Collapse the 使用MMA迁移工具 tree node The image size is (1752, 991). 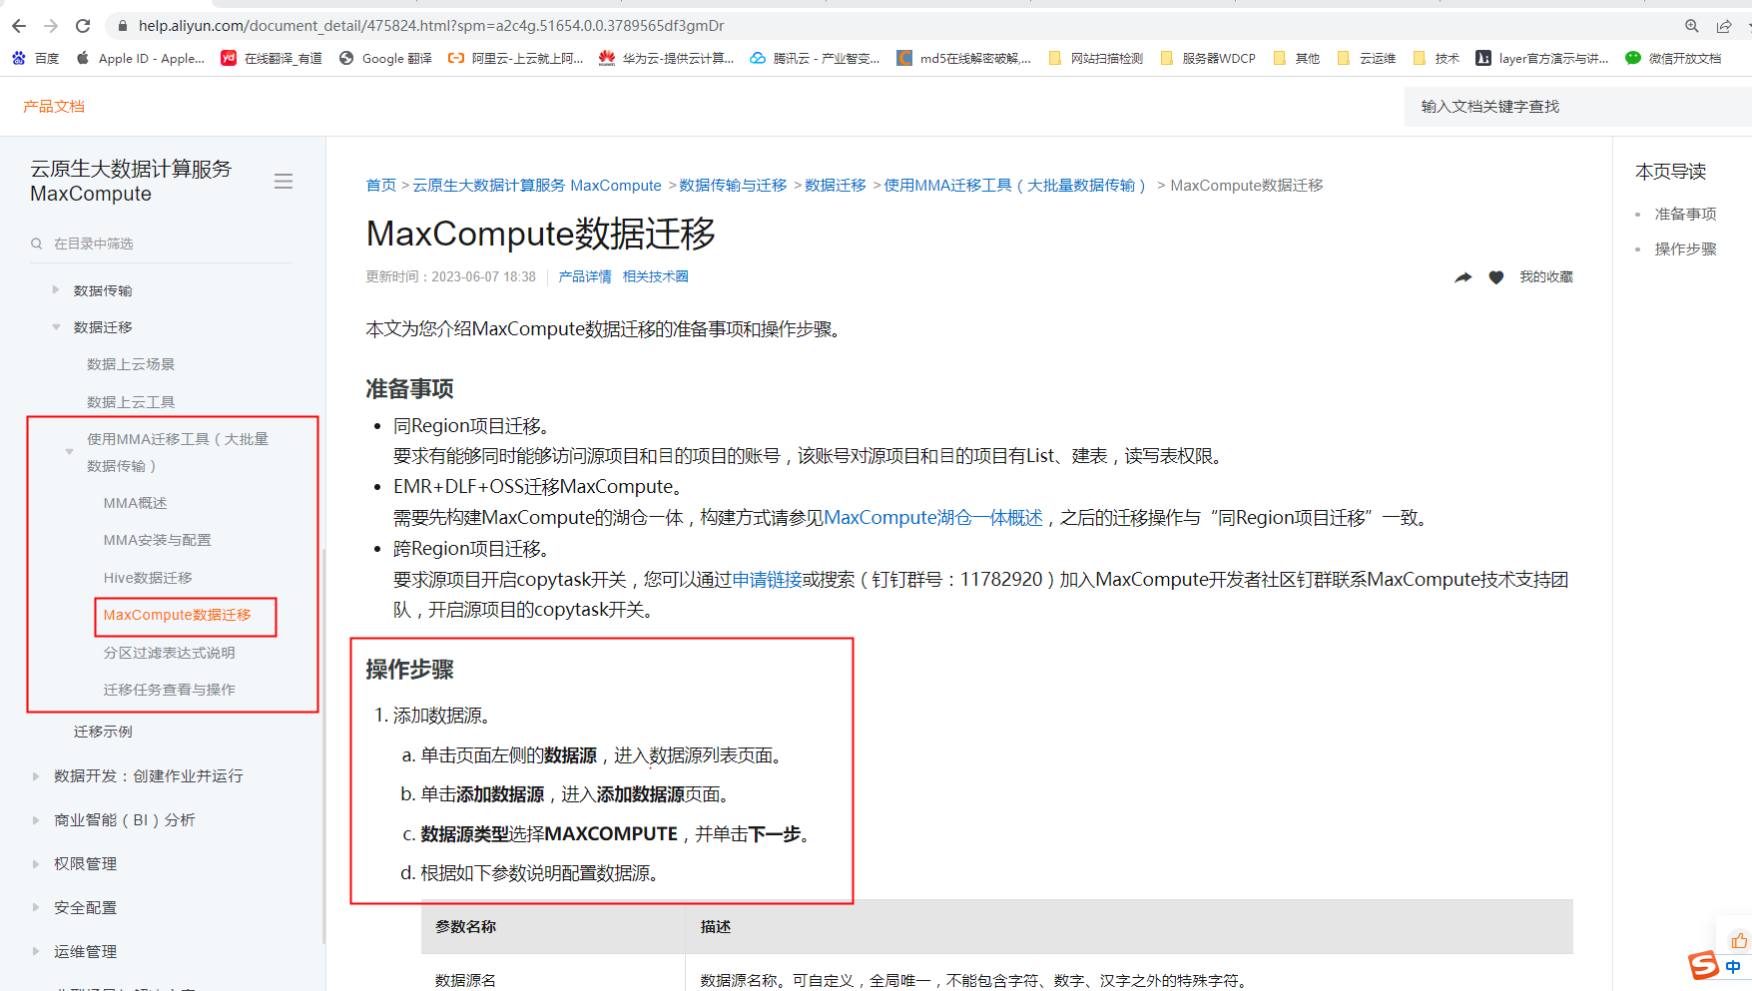pyautogui.click(x=69, y=452)
